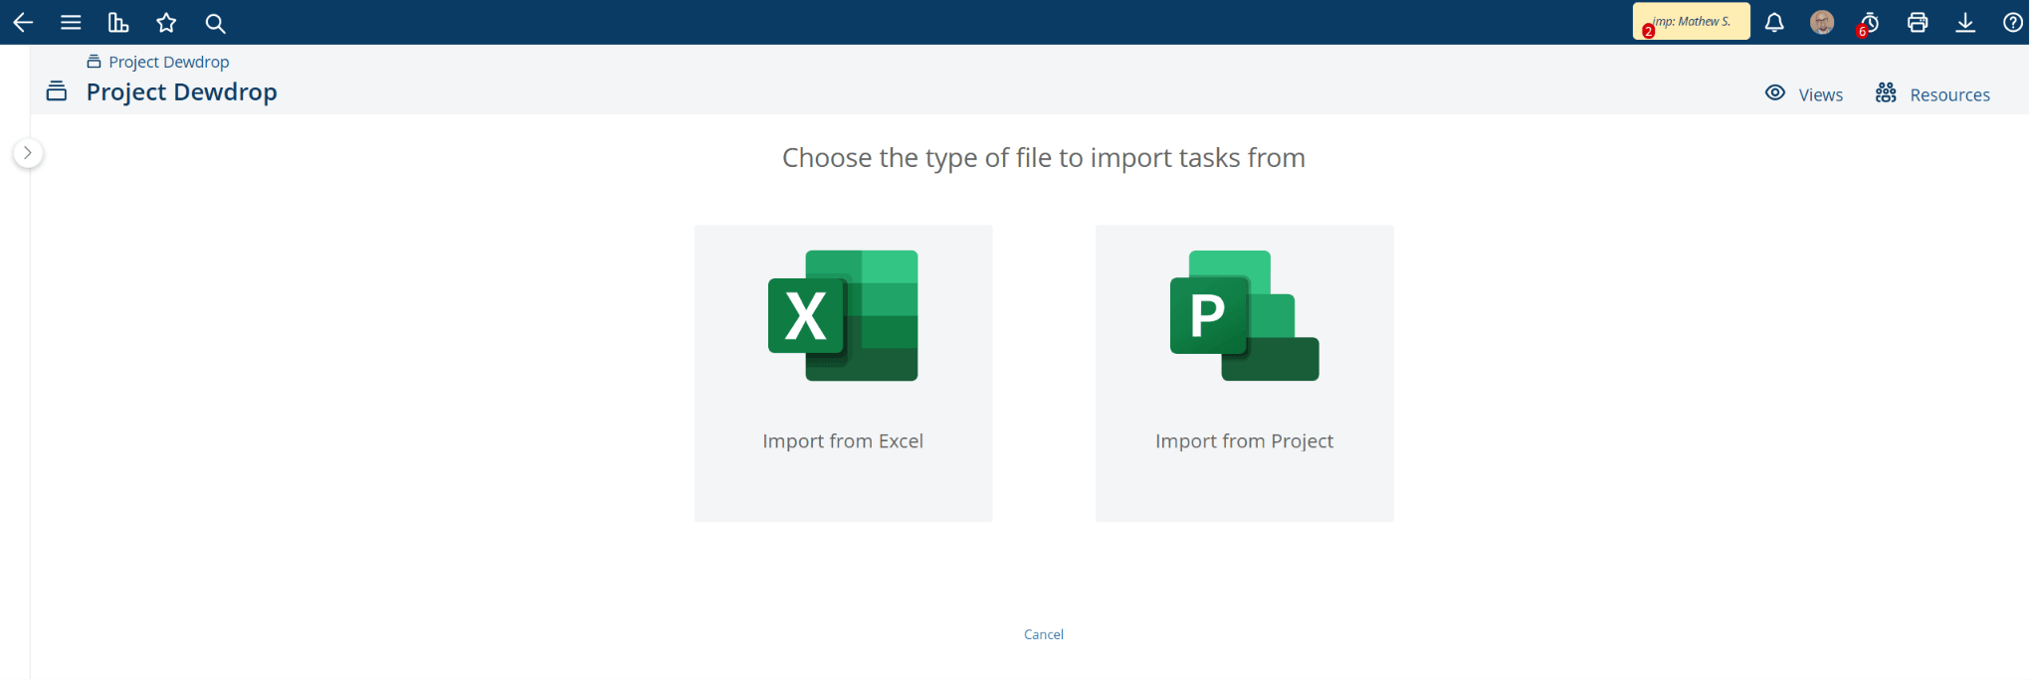Open help question mark icon
The width and height of the screenshot is (2030, 680).
click(x=2012, y=22)
